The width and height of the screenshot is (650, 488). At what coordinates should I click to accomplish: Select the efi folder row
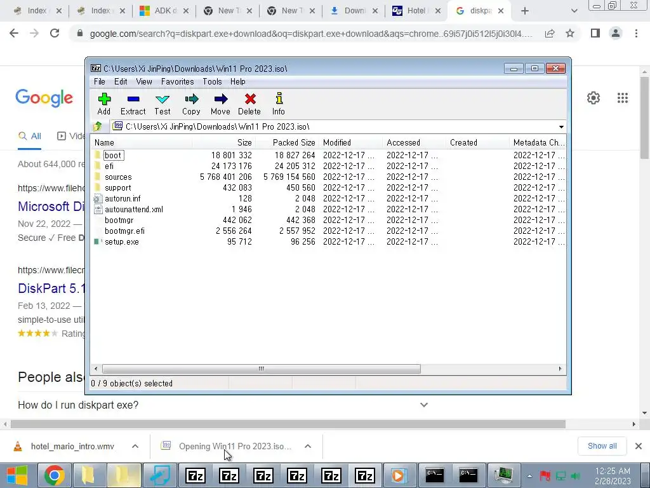pyautogui.click(x=328, y=166)
